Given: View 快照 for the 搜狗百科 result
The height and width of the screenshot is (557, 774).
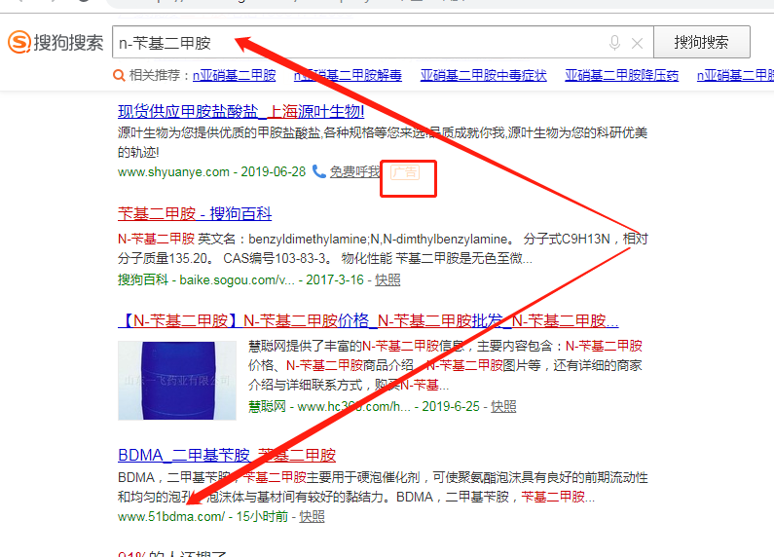Looking at the screenshot, I should (387, 280).
